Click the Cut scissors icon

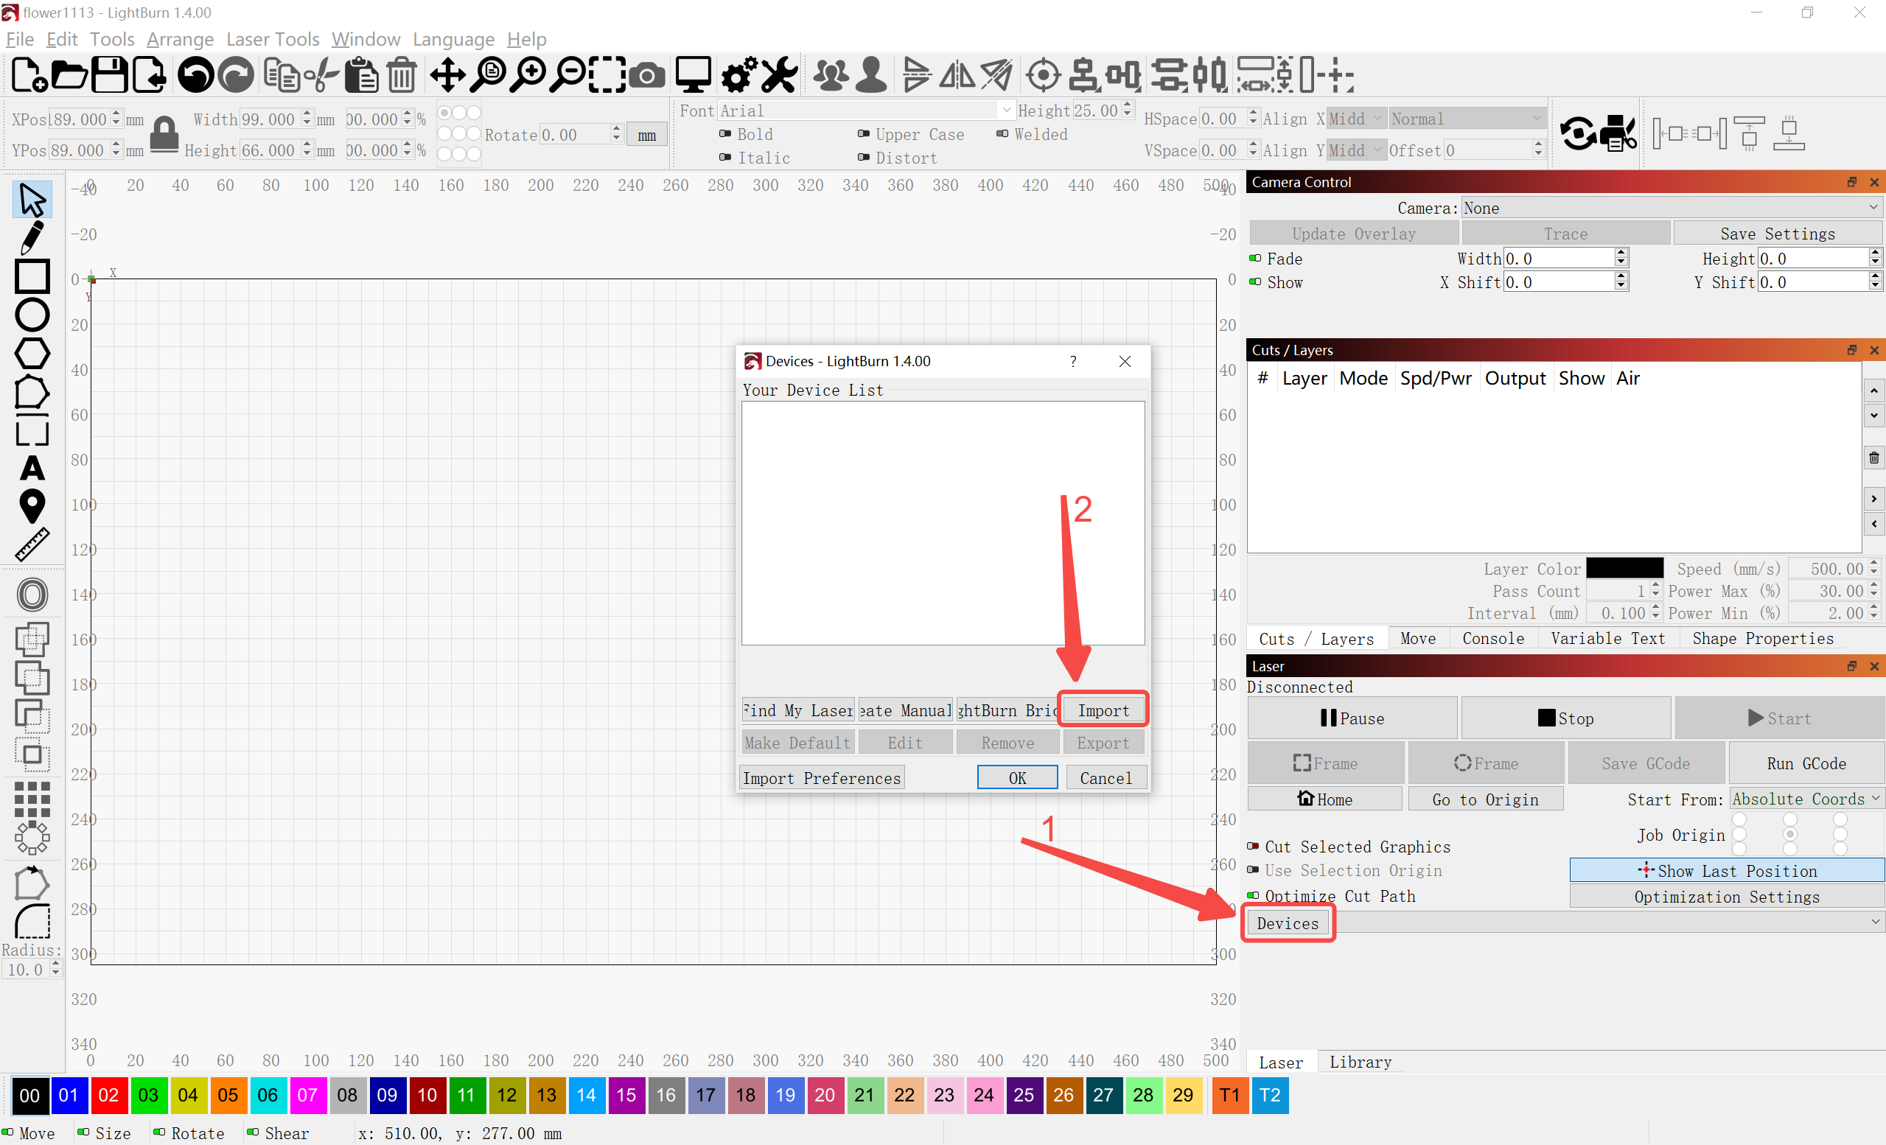pos(321,75)
